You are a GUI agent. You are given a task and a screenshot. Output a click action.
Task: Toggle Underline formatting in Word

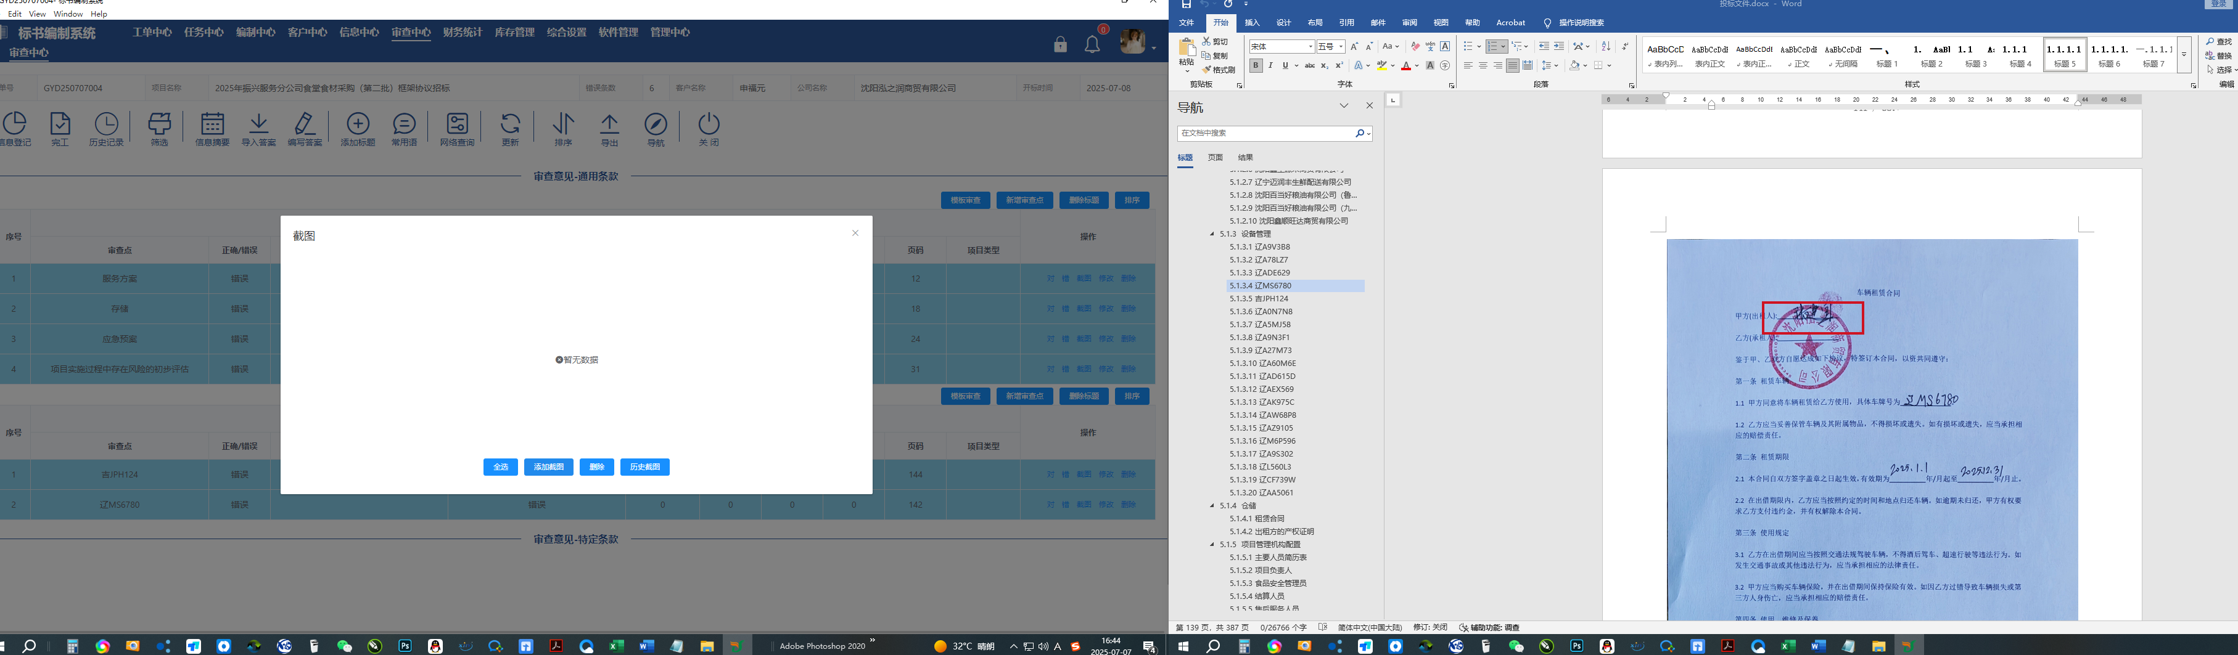[1285, 65]
